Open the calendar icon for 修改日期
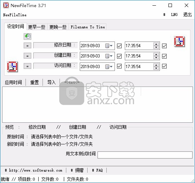The image size is (195, 183). tap(107, 46)
